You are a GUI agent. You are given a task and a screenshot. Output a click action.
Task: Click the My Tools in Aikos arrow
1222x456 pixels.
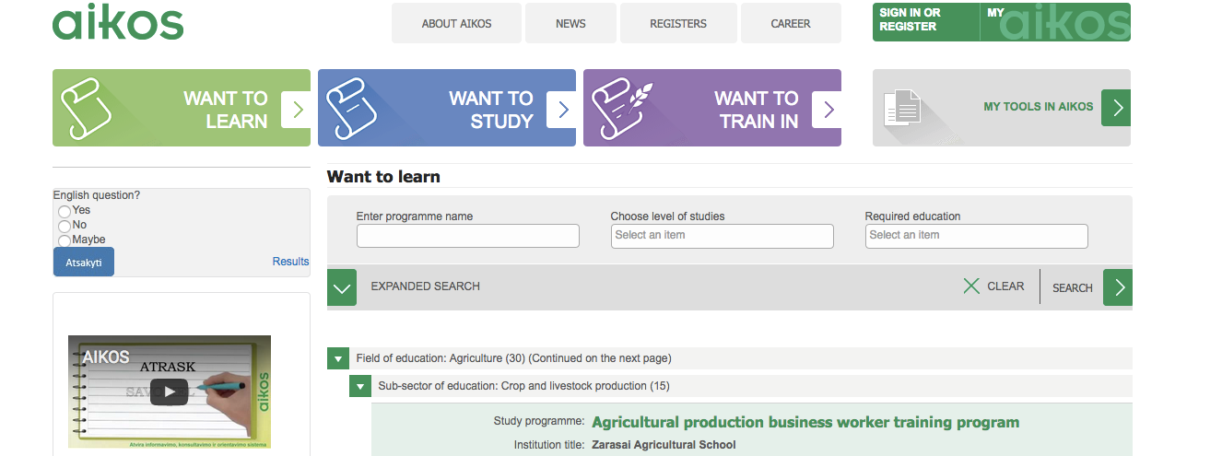[1116, 108]
